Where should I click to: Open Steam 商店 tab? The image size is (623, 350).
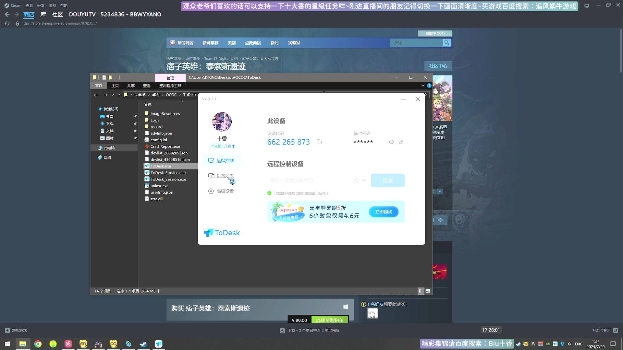[x=29, y=14]
